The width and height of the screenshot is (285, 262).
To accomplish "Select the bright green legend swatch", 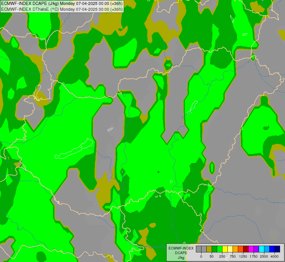I will tap(220, 249).
